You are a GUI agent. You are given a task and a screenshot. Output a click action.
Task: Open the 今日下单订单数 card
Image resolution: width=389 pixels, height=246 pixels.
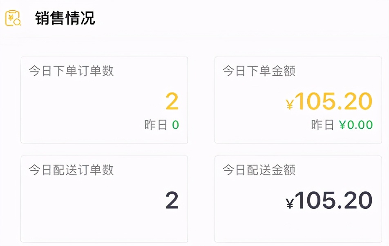104,99
